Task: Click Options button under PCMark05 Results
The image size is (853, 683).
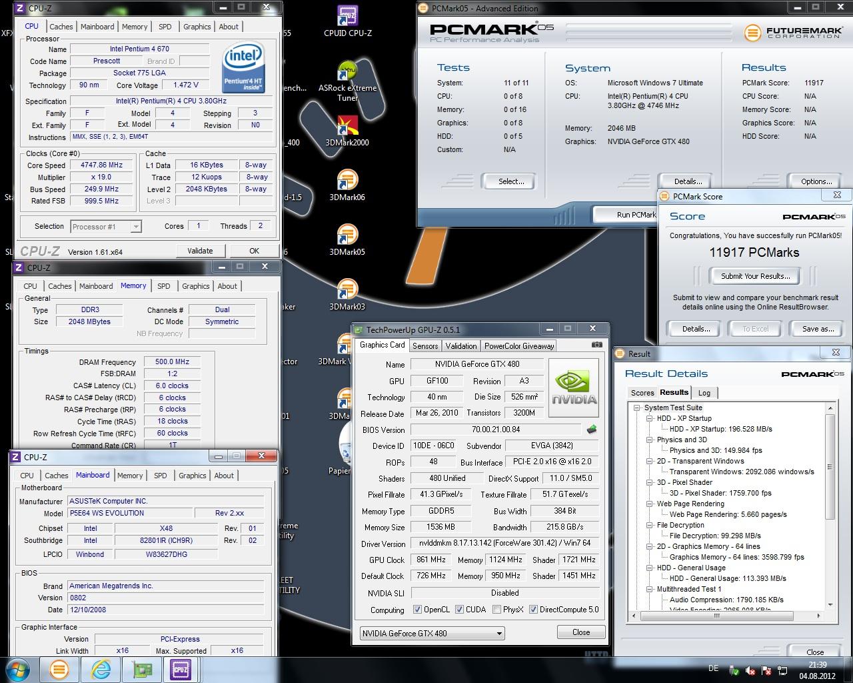Action: pyautogui.click(x=816, y=181)
